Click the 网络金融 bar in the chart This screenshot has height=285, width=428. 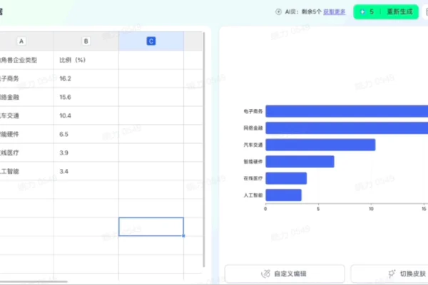click(x=347, y=128)
